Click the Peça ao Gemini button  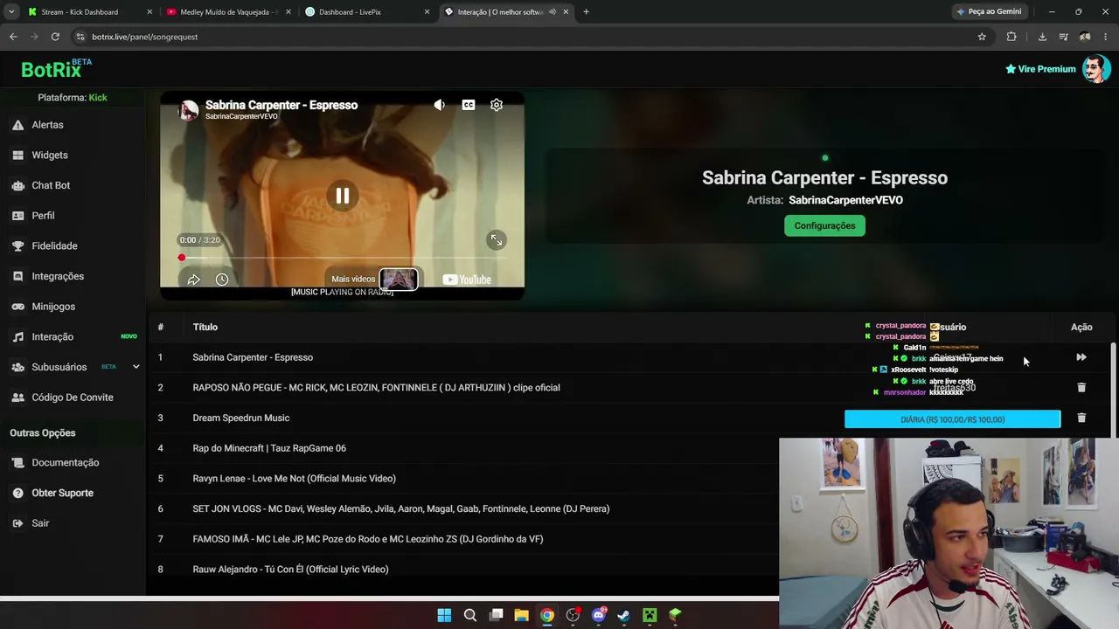tap(989, 12)
